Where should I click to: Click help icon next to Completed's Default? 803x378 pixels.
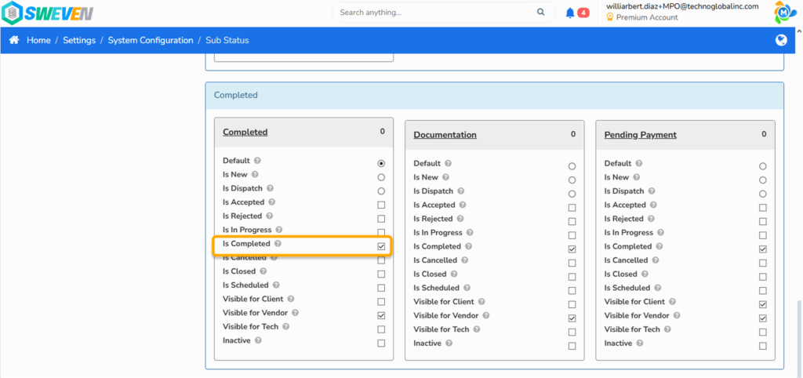(257, 161)
